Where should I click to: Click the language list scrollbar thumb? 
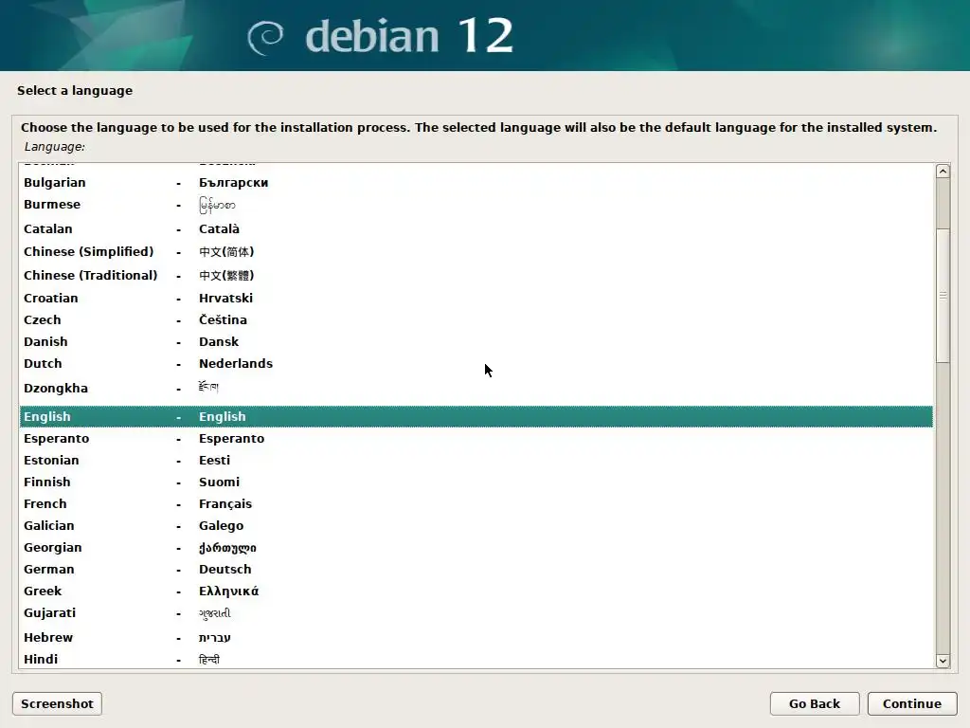coord(943,296)
